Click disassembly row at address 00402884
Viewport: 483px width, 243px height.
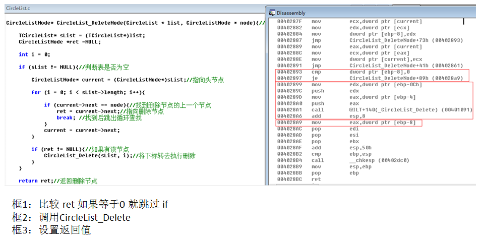346,34
